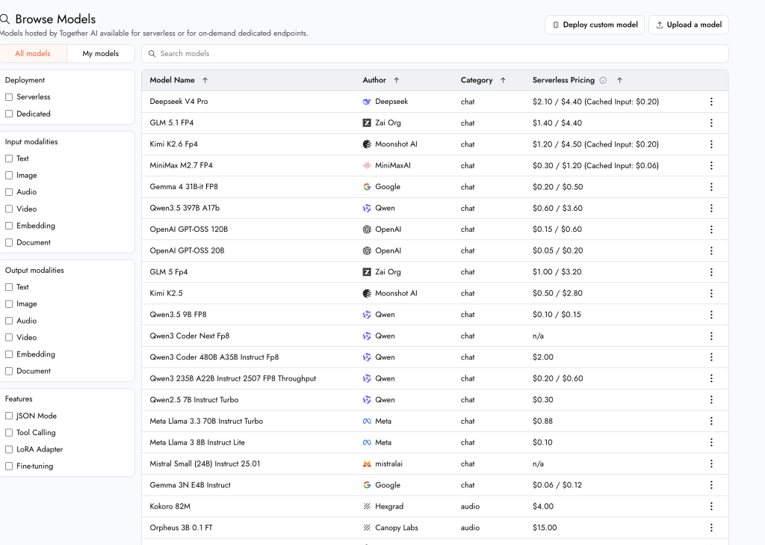Enable the Dedicated deployment checkbox
The height and width of the screenshot is (545, 765).
point(9,114)
